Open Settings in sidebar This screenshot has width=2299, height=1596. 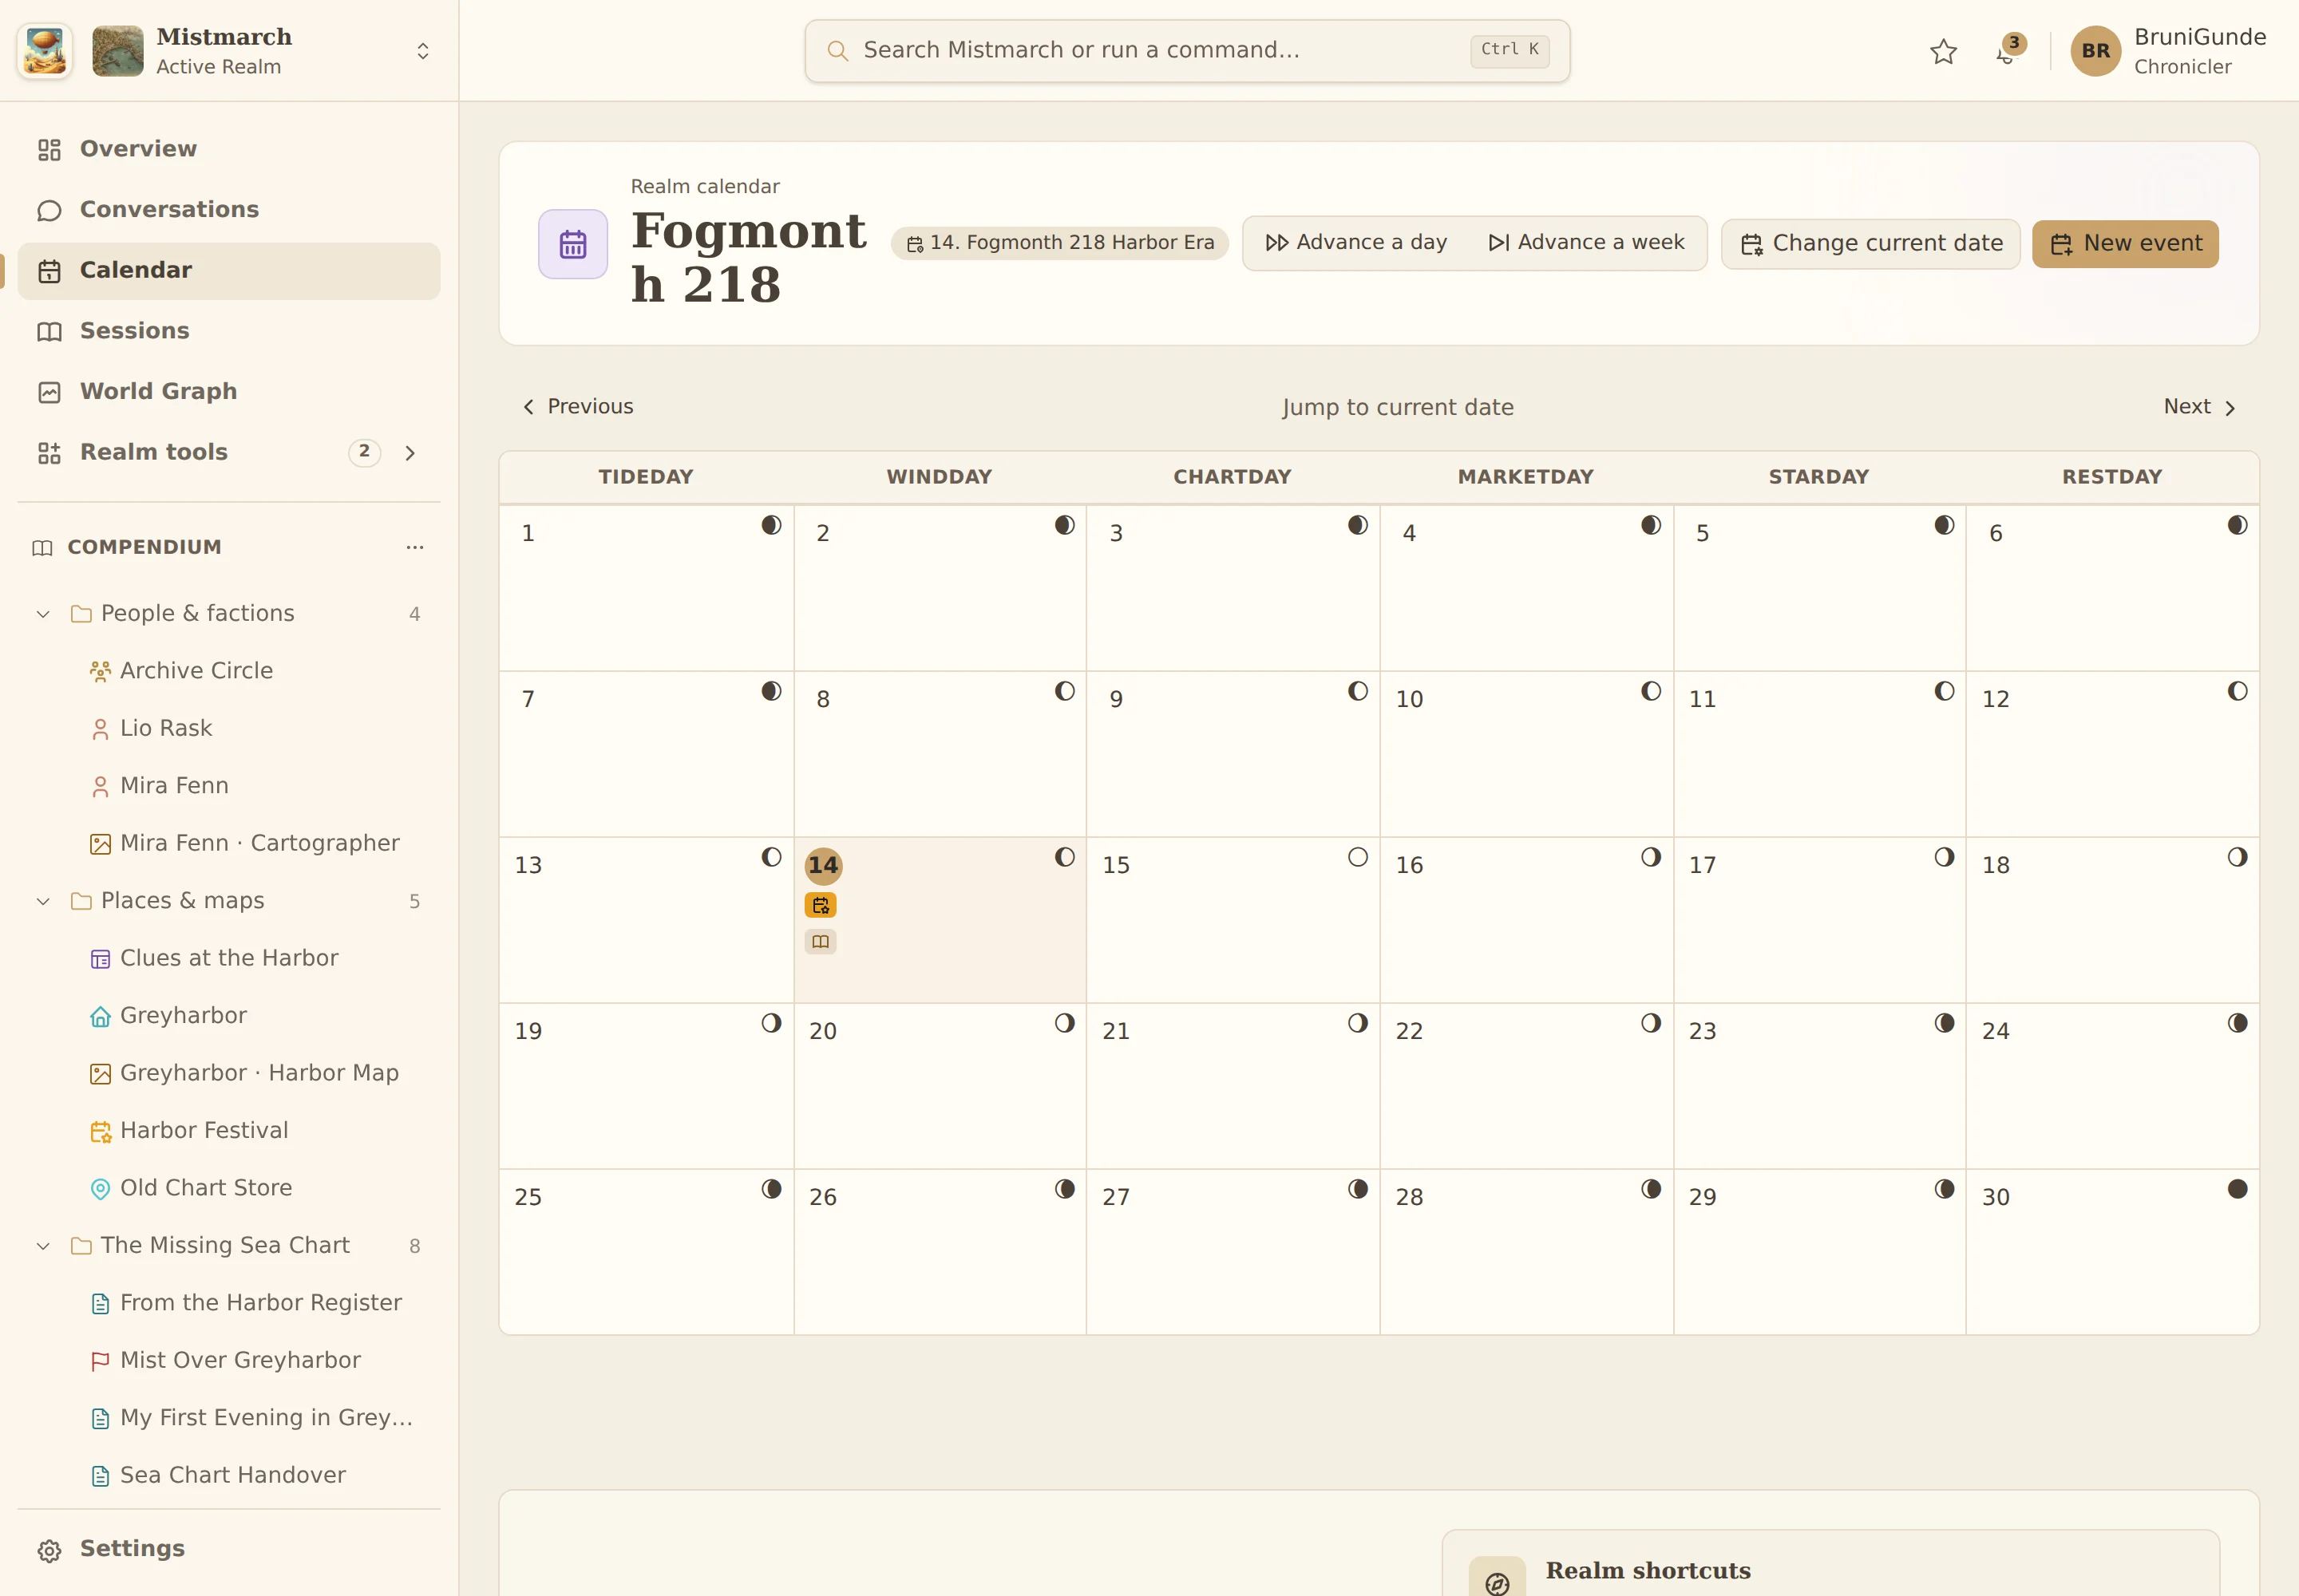point(229,1549)
